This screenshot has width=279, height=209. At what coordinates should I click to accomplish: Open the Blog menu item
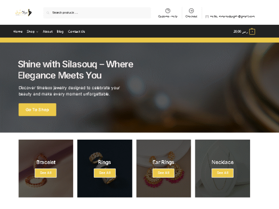point(60,32)
